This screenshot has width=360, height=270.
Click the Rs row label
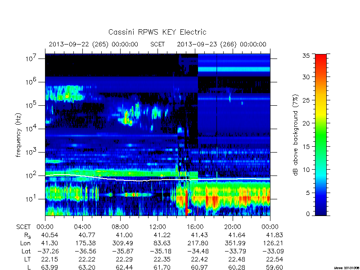tap(27, 235)
